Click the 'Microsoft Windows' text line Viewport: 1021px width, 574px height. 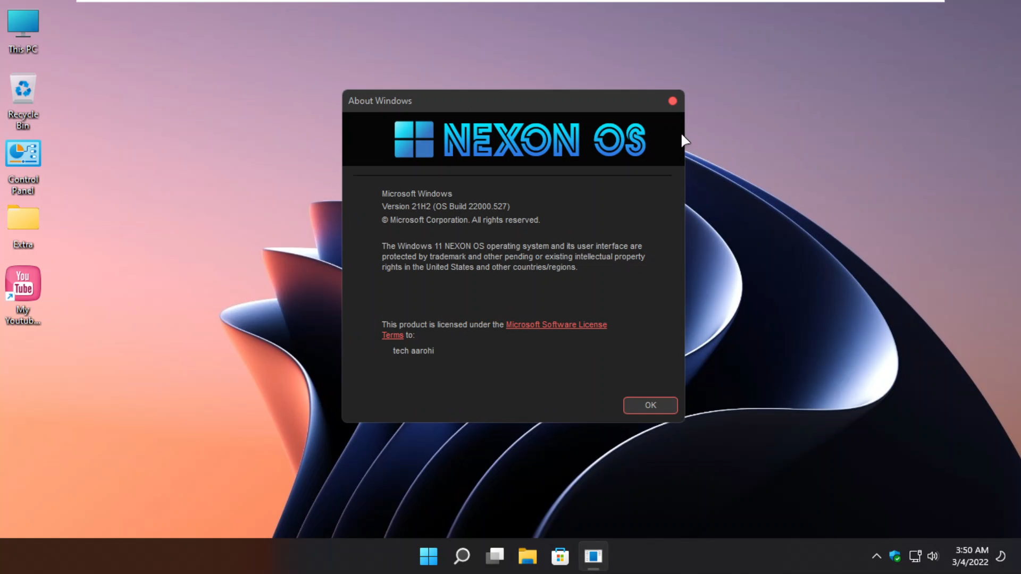coord(417,194)
